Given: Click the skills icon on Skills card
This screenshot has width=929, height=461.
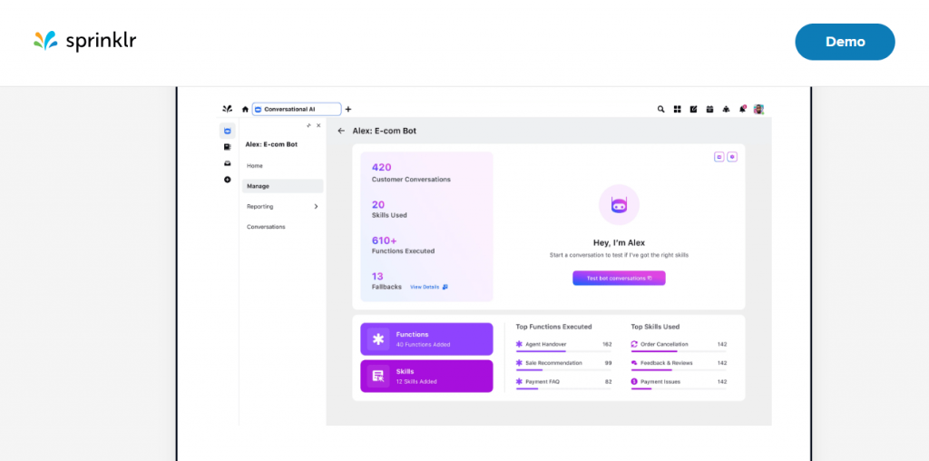Looking at the screenshot, I should [x=378, y=377].
